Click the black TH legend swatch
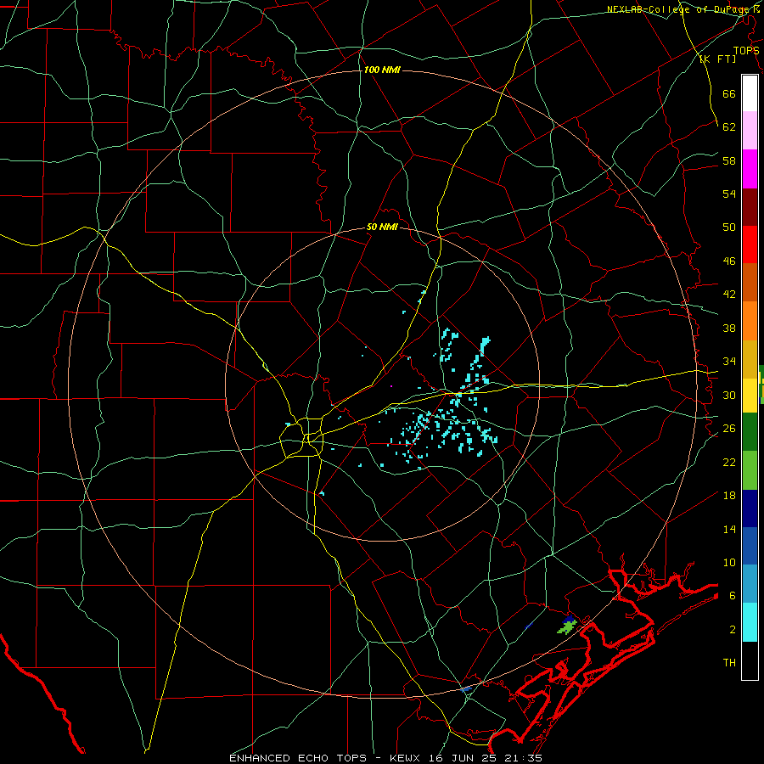 pos(750,660)
